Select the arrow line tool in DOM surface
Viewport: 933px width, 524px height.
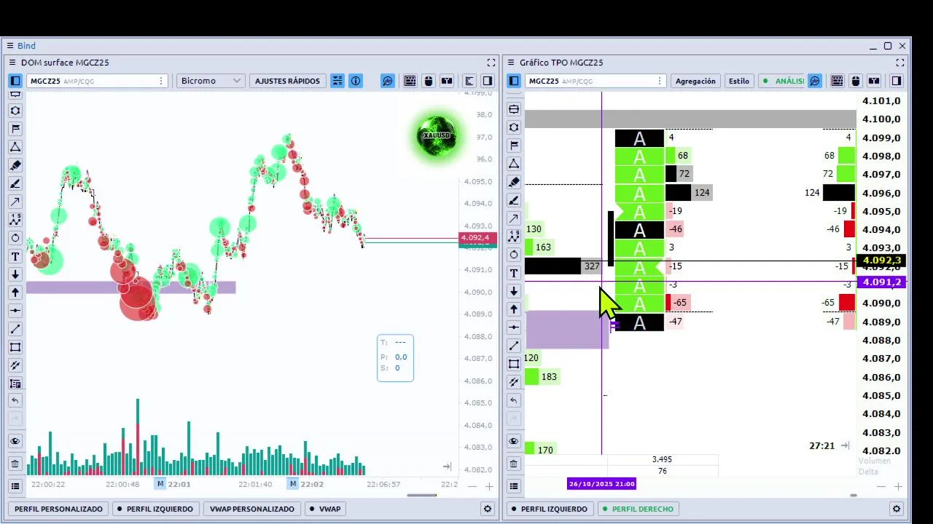[x=15, y=202]
